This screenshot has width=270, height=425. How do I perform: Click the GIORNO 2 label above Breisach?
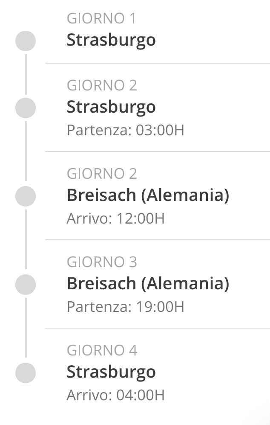[102, 174]
